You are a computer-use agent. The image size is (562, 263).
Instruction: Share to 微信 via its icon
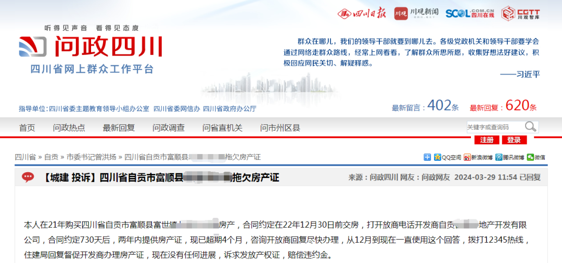[x=530, y=157]
